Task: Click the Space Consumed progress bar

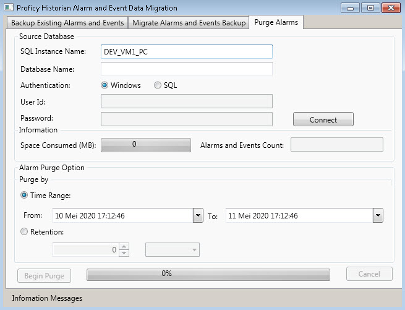Action: click(x=146, y=145)
